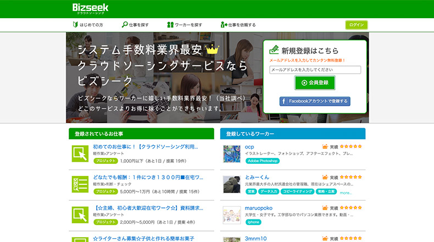Click the crown 実績 icon in maruopoko row
434x242 pixels.
pos(325,208)
